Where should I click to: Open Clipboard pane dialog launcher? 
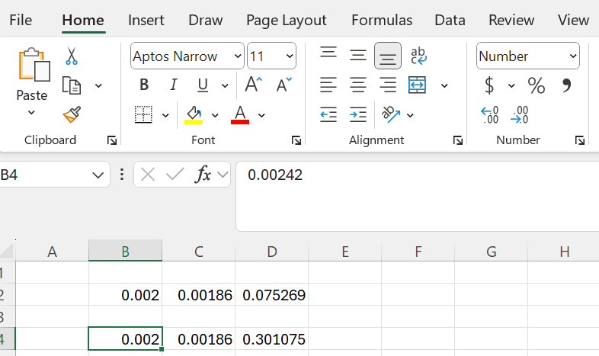112,140
